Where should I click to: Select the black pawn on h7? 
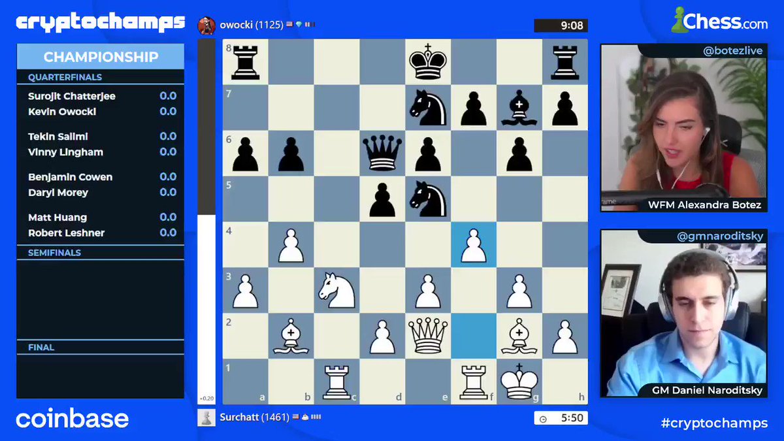565,108
